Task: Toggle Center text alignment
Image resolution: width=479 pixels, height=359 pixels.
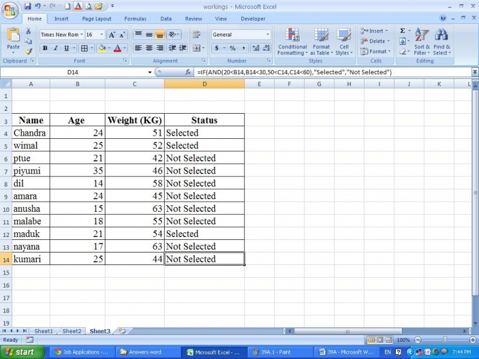Action: [149, 48]
